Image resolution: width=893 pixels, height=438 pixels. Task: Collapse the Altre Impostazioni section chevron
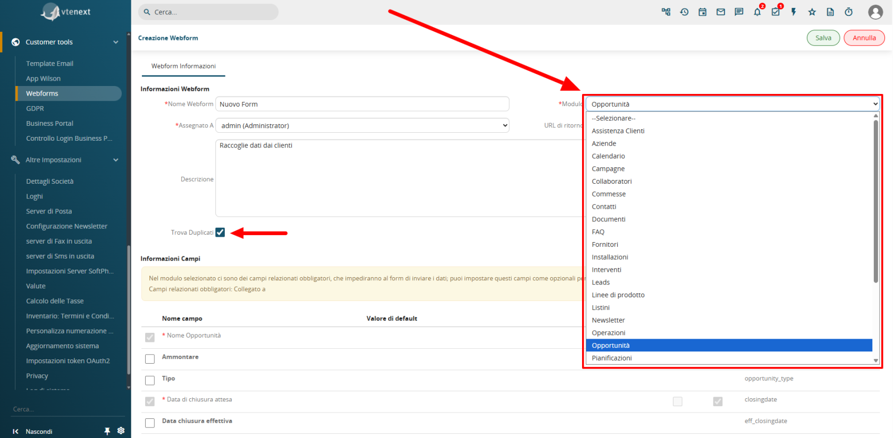point(116,160)
